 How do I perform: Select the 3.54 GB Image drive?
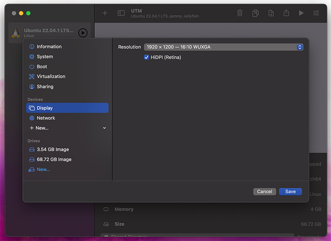point(67,149)
